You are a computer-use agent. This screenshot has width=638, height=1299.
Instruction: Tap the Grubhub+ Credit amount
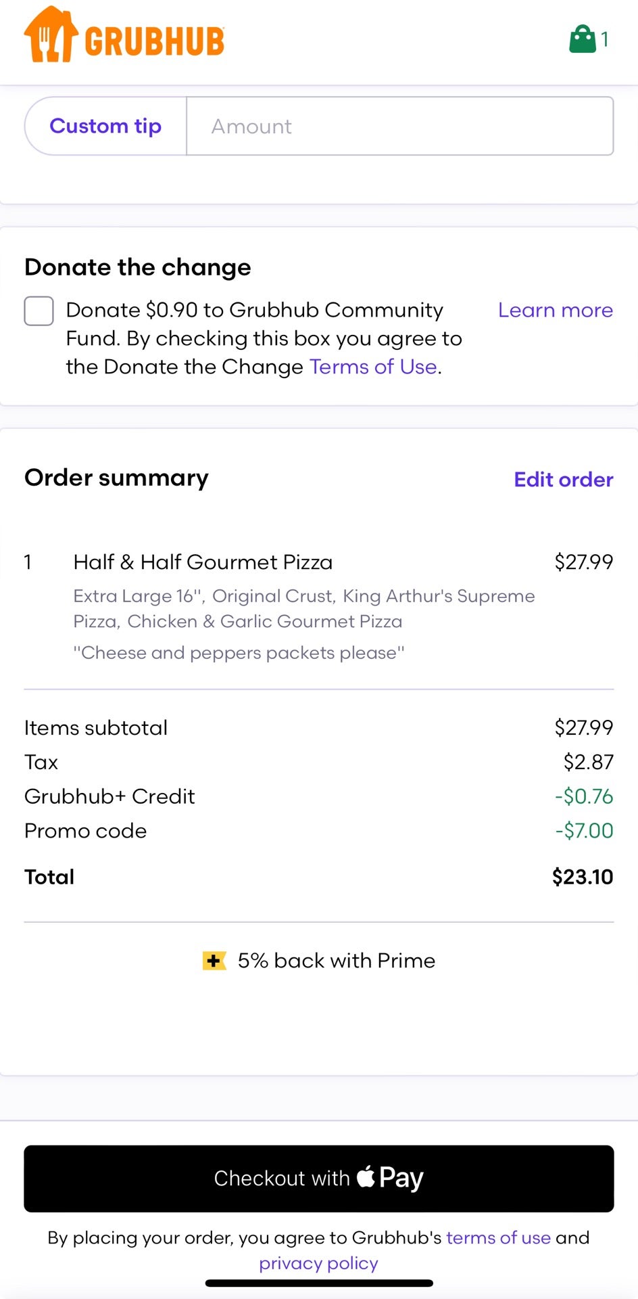pos(583,796)
